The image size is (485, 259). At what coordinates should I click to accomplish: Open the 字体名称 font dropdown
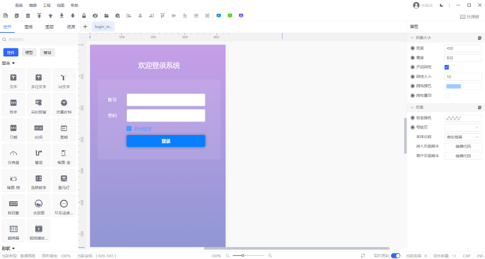tap(463, 136)
